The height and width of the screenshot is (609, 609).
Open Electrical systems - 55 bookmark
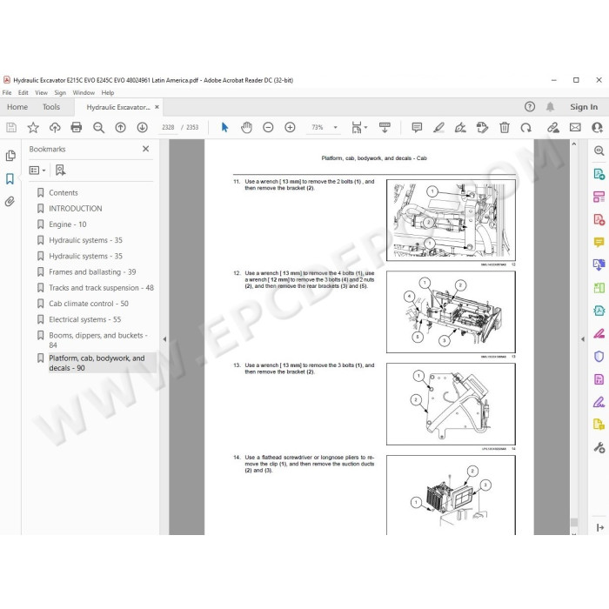pos(85,319)
